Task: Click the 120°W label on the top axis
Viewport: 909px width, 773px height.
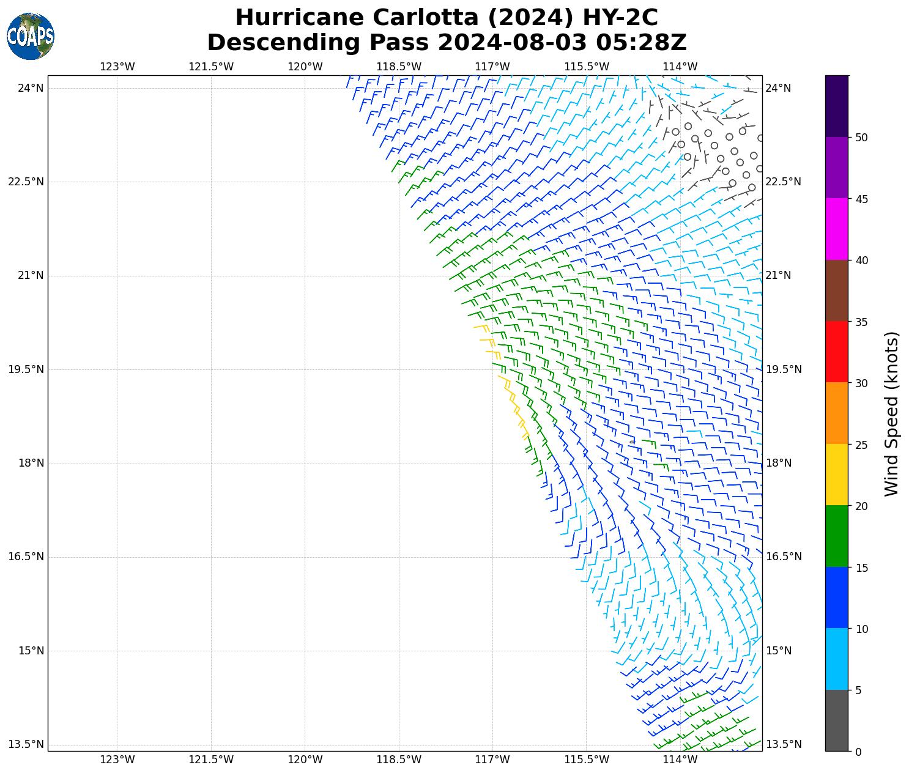Action: pyautogui.click(x=305, y=67)
